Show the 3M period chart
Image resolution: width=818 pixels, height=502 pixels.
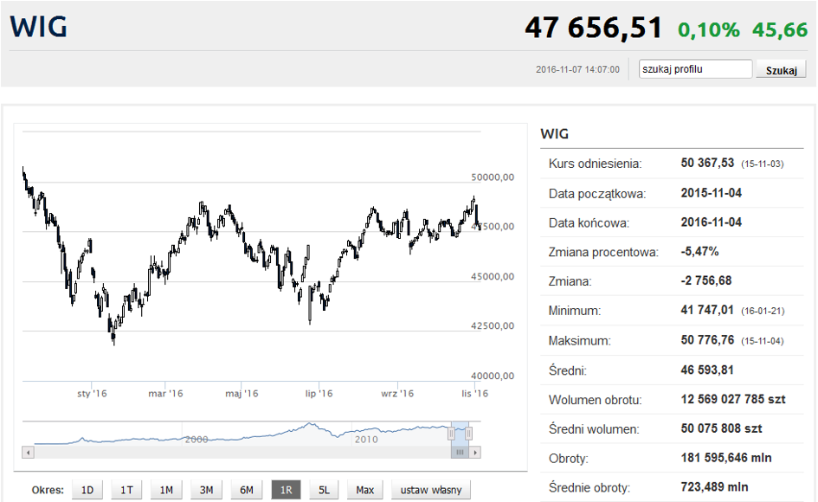206,490
